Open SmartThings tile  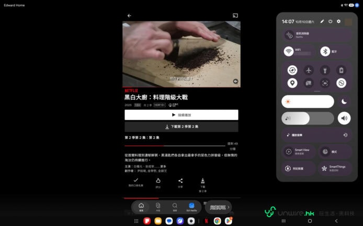click(335, 168)
